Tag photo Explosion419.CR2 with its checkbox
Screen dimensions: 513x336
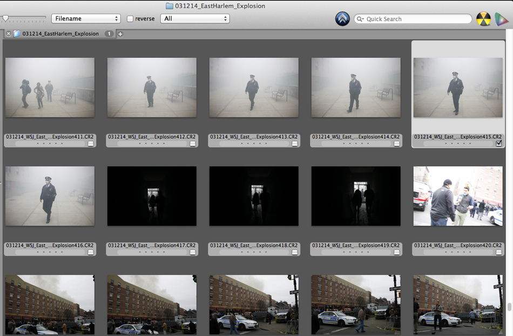click(397, 252)
